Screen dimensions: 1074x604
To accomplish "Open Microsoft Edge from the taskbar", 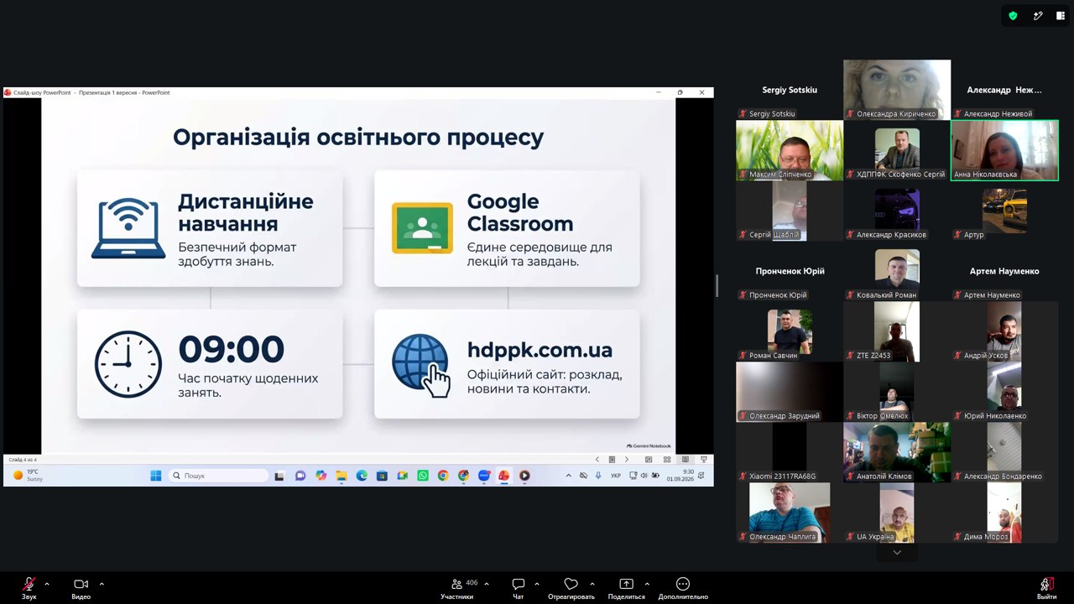I will [362, 476].
